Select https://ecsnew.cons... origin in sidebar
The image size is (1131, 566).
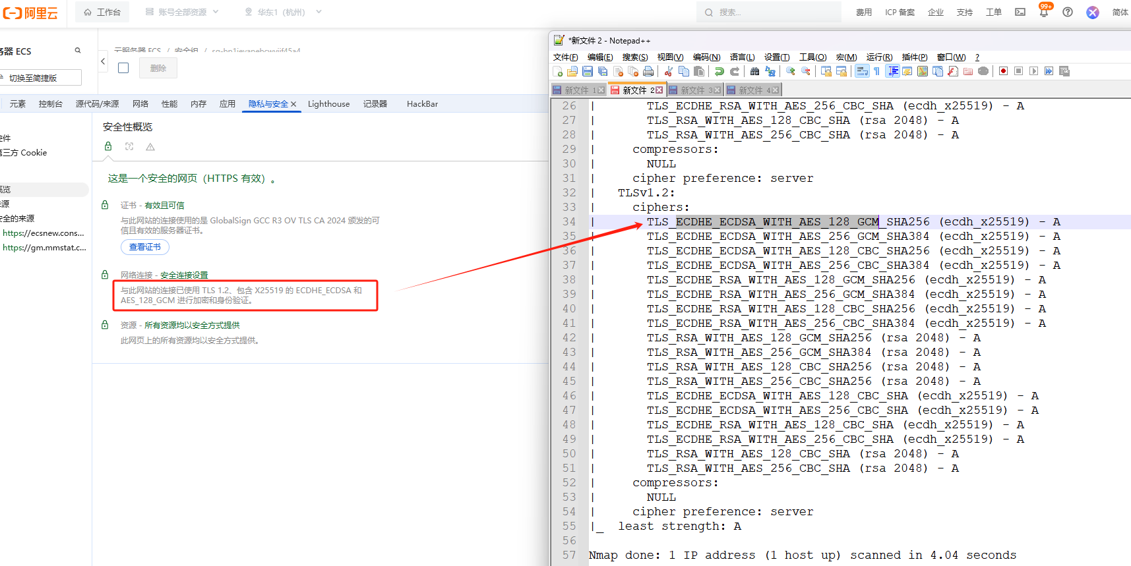(44, 233)
